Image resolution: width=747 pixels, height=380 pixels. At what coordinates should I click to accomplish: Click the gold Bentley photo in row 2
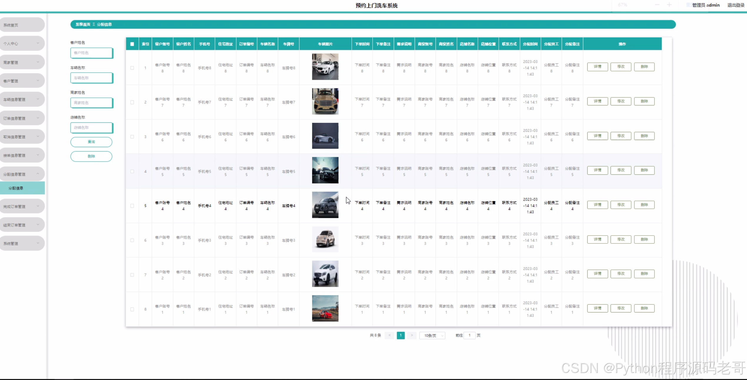tap(325, 101)
